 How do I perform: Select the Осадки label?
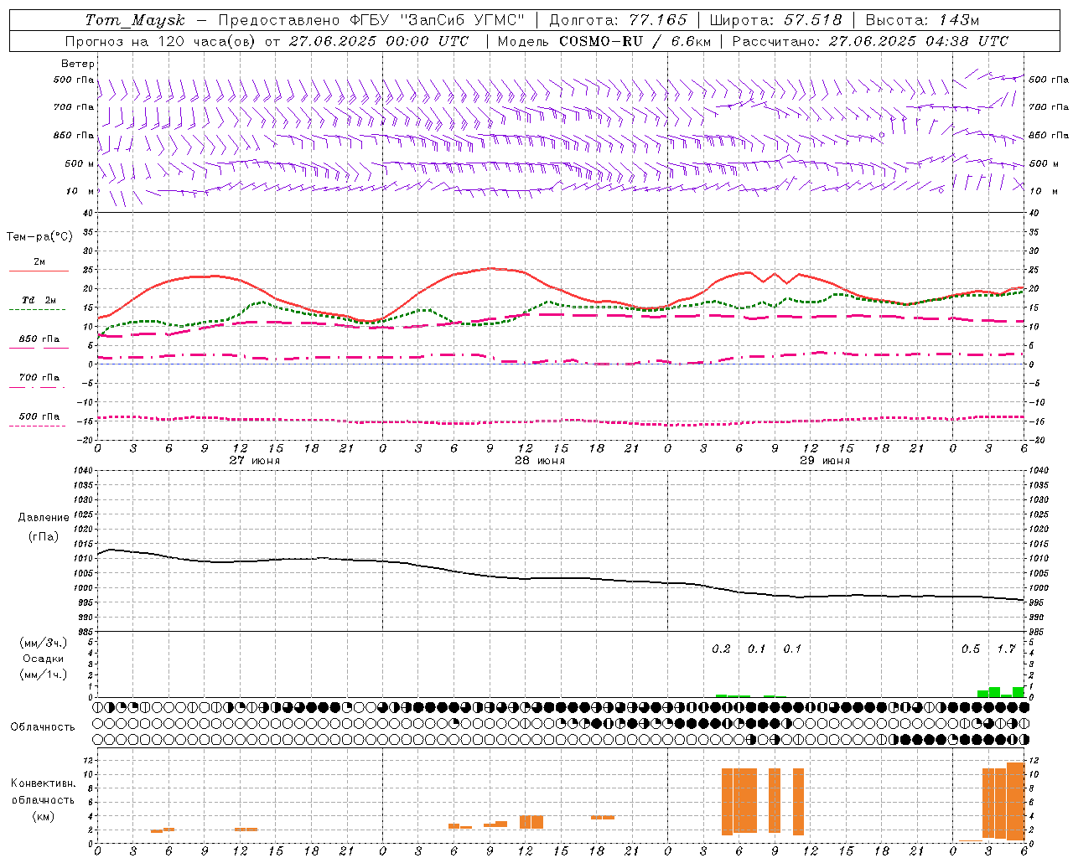tap(44, 659)
